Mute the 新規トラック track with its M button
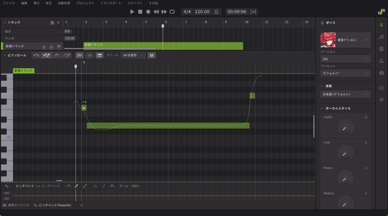Viewport: 388px width, 216px height. click(59, 47)
